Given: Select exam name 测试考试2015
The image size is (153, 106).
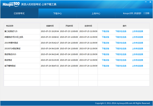Looking at the screenshot, I should tap(10, 54).
